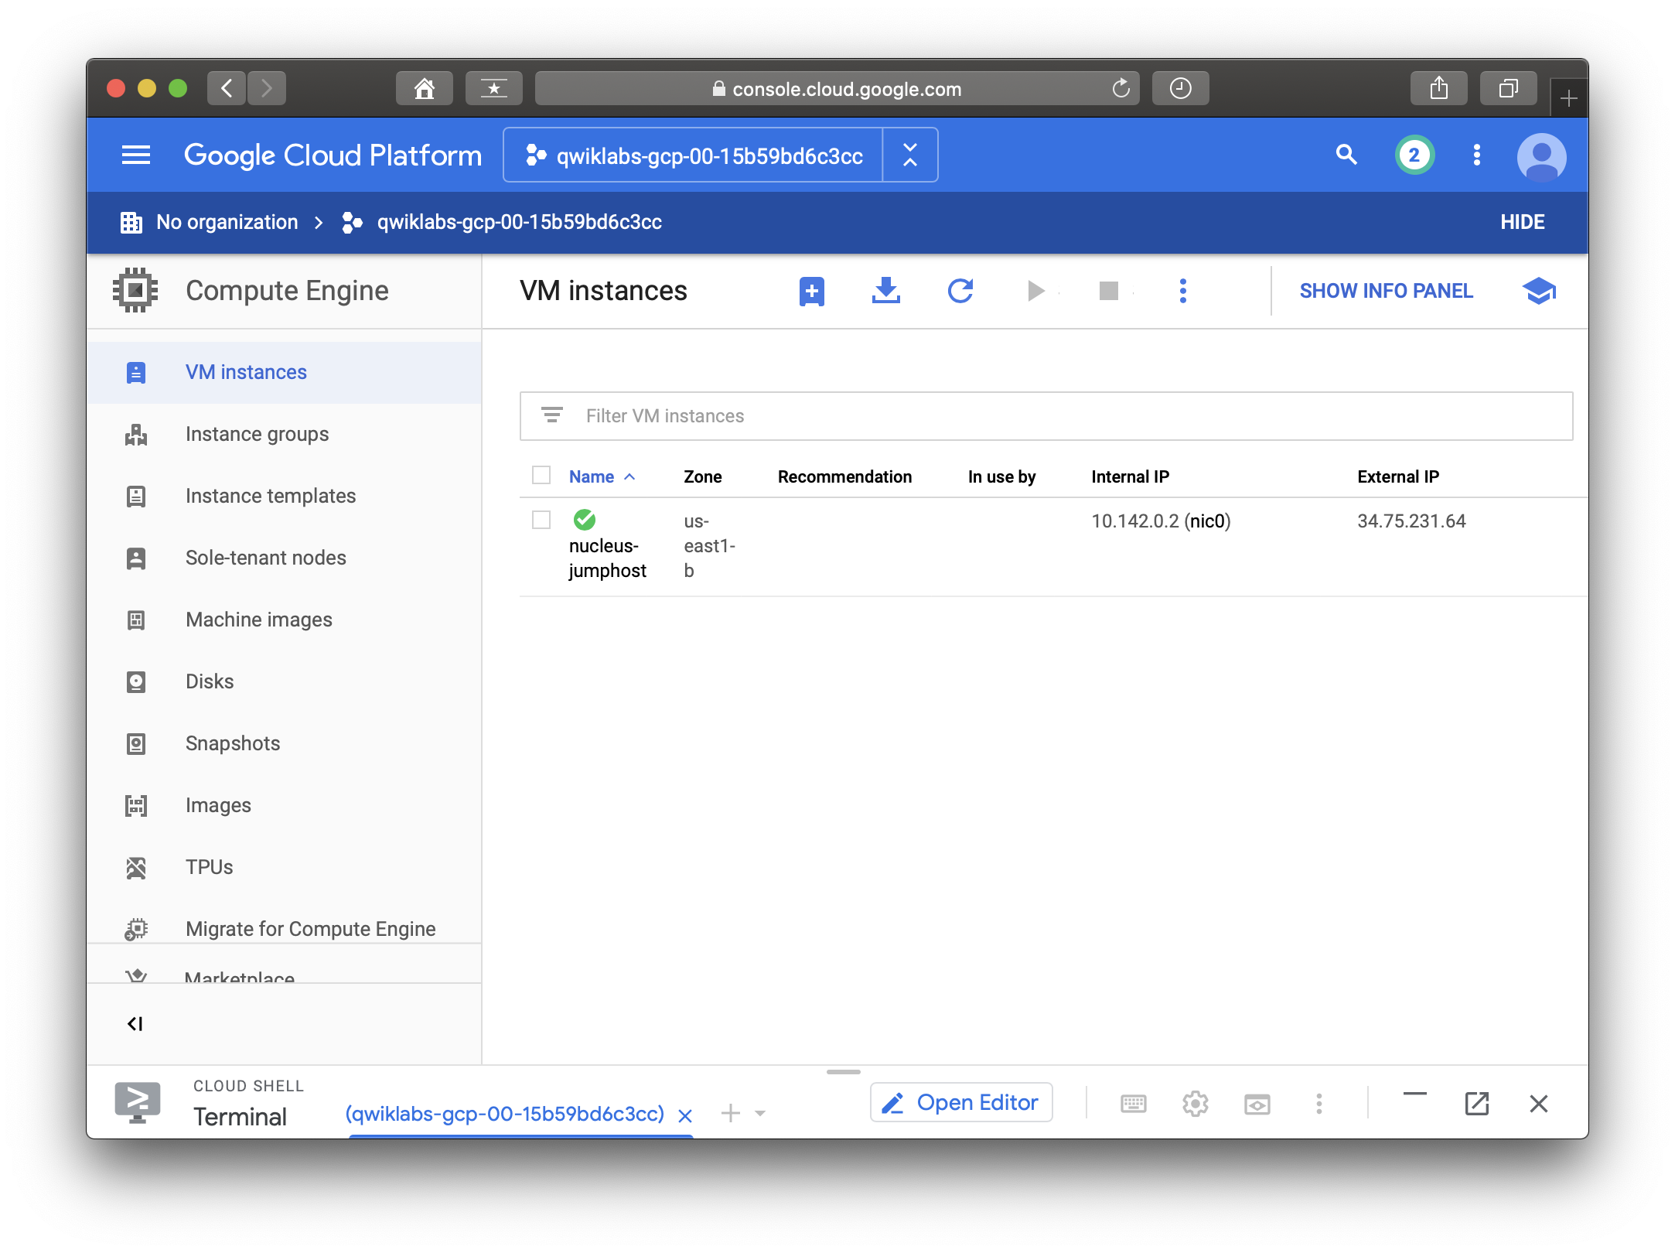Open the hamburger navigation menu

click(x=136, y=155)
